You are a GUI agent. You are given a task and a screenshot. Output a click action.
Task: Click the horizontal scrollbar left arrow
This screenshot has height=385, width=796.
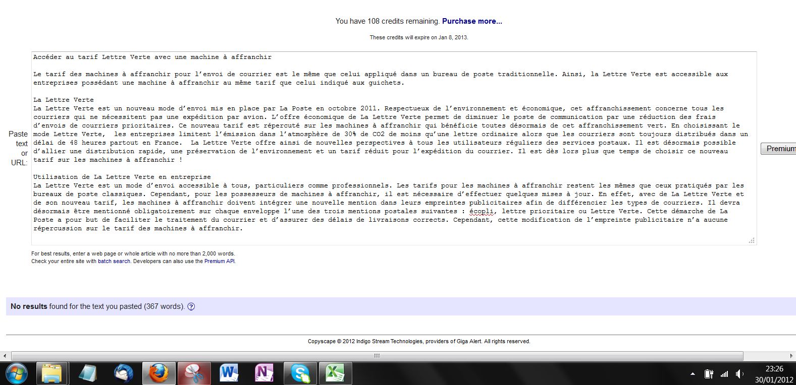(x=5, y=356)
